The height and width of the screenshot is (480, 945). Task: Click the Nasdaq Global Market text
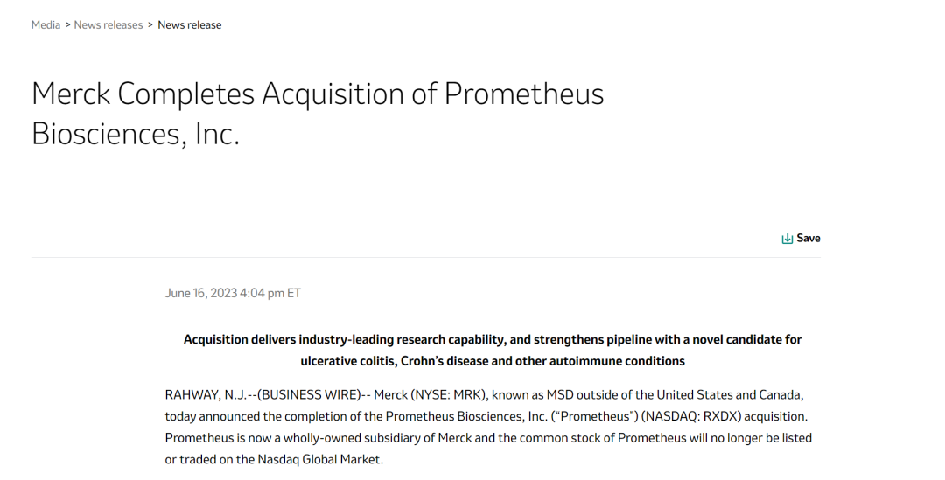pos(318,459)
